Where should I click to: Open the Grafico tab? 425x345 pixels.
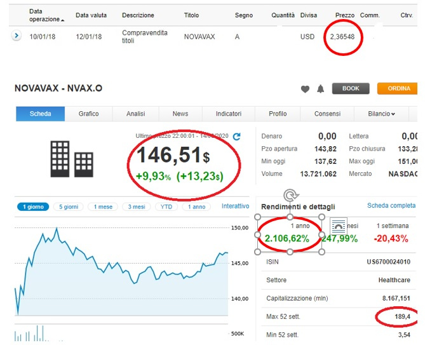pos(89,114)
